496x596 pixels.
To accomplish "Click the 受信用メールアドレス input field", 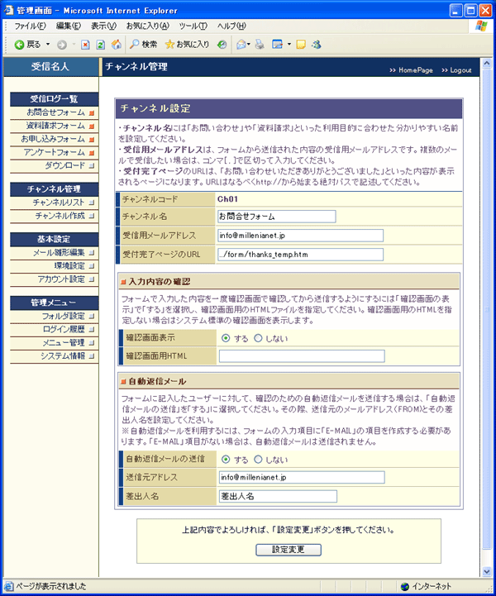I will pyautogui.click(x=300, y=236).
